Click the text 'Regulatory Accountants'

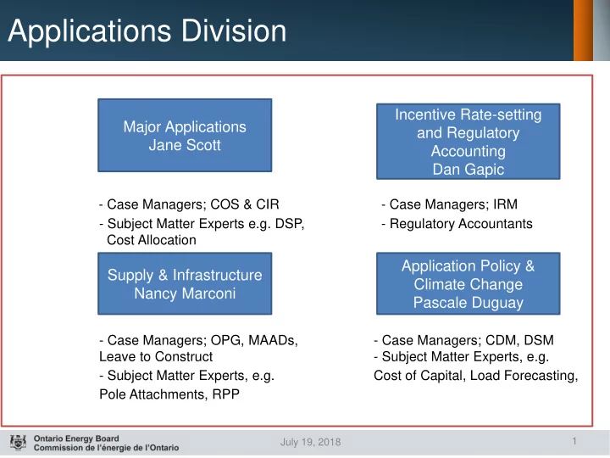(461, 224)
